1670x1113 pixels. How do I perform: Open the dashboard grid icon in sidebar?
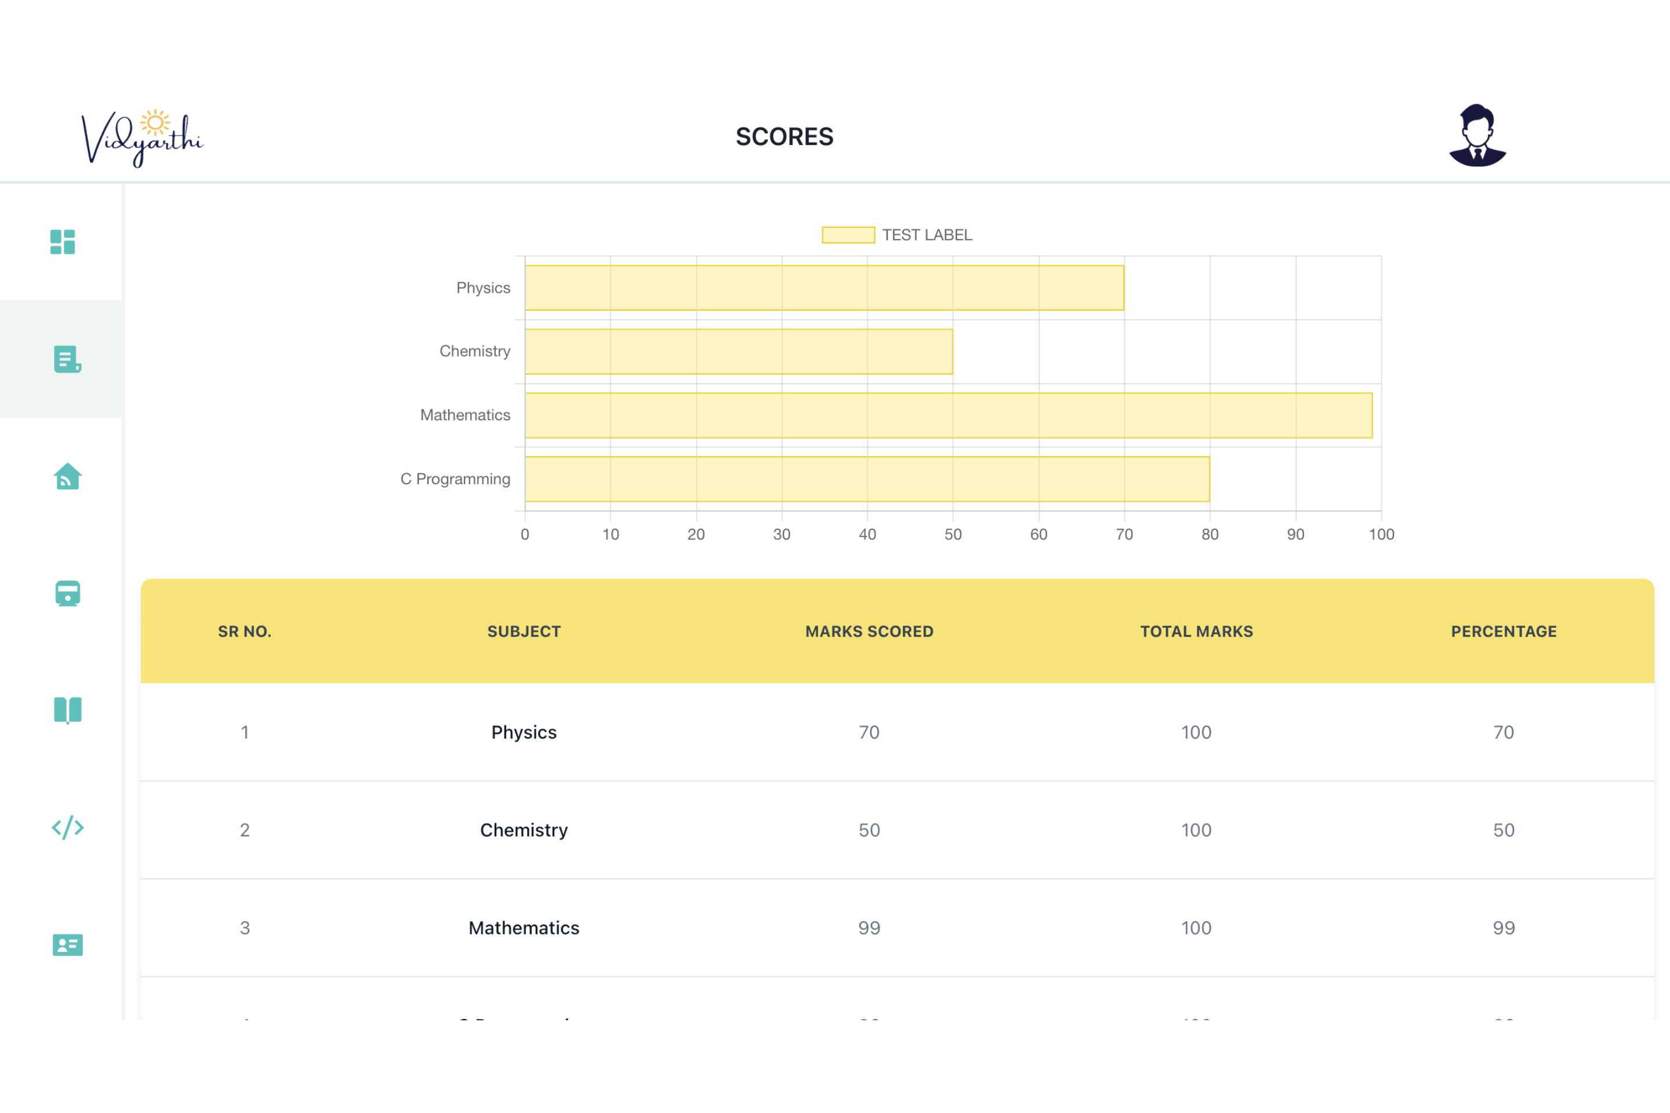click(x=63, y=242)
